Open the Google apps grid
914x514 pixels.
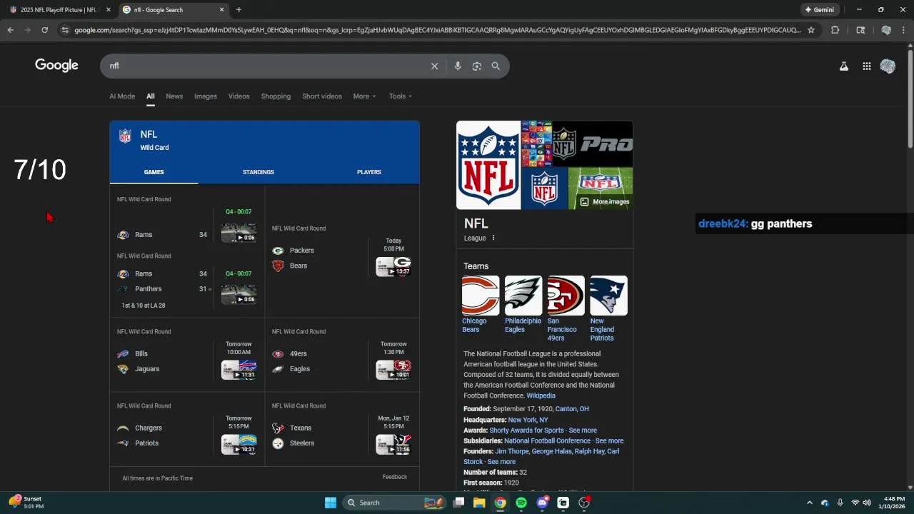(x=866, y=66)
